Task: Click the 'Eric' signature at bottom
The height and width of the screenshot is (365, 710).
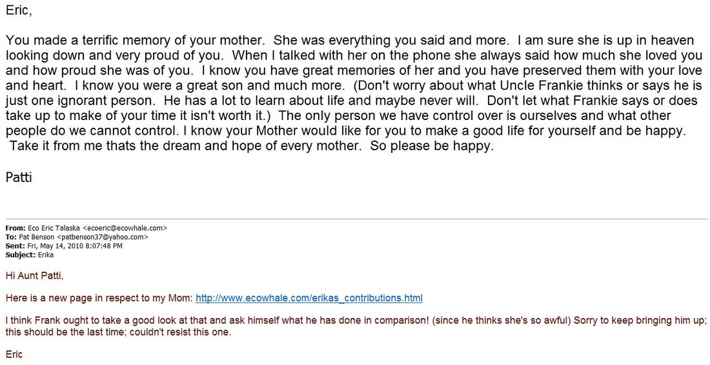Action: click(x=14, y=354)
